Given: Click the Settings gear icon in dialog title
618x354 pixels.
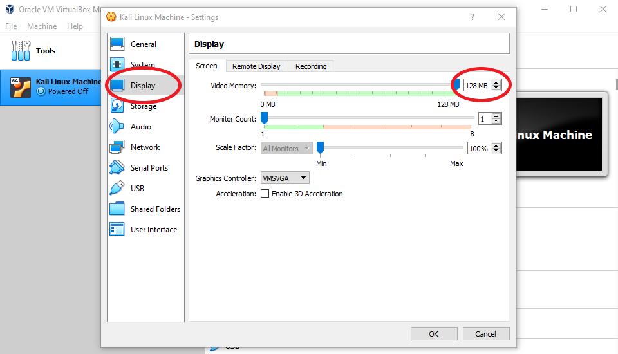Looking at the screenshot, I should [111, 17].
